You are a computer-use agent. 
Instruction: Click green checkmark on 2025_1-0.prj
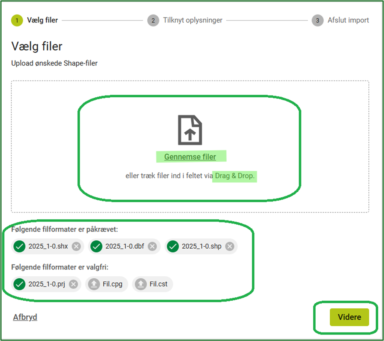[x=19, y=284]
